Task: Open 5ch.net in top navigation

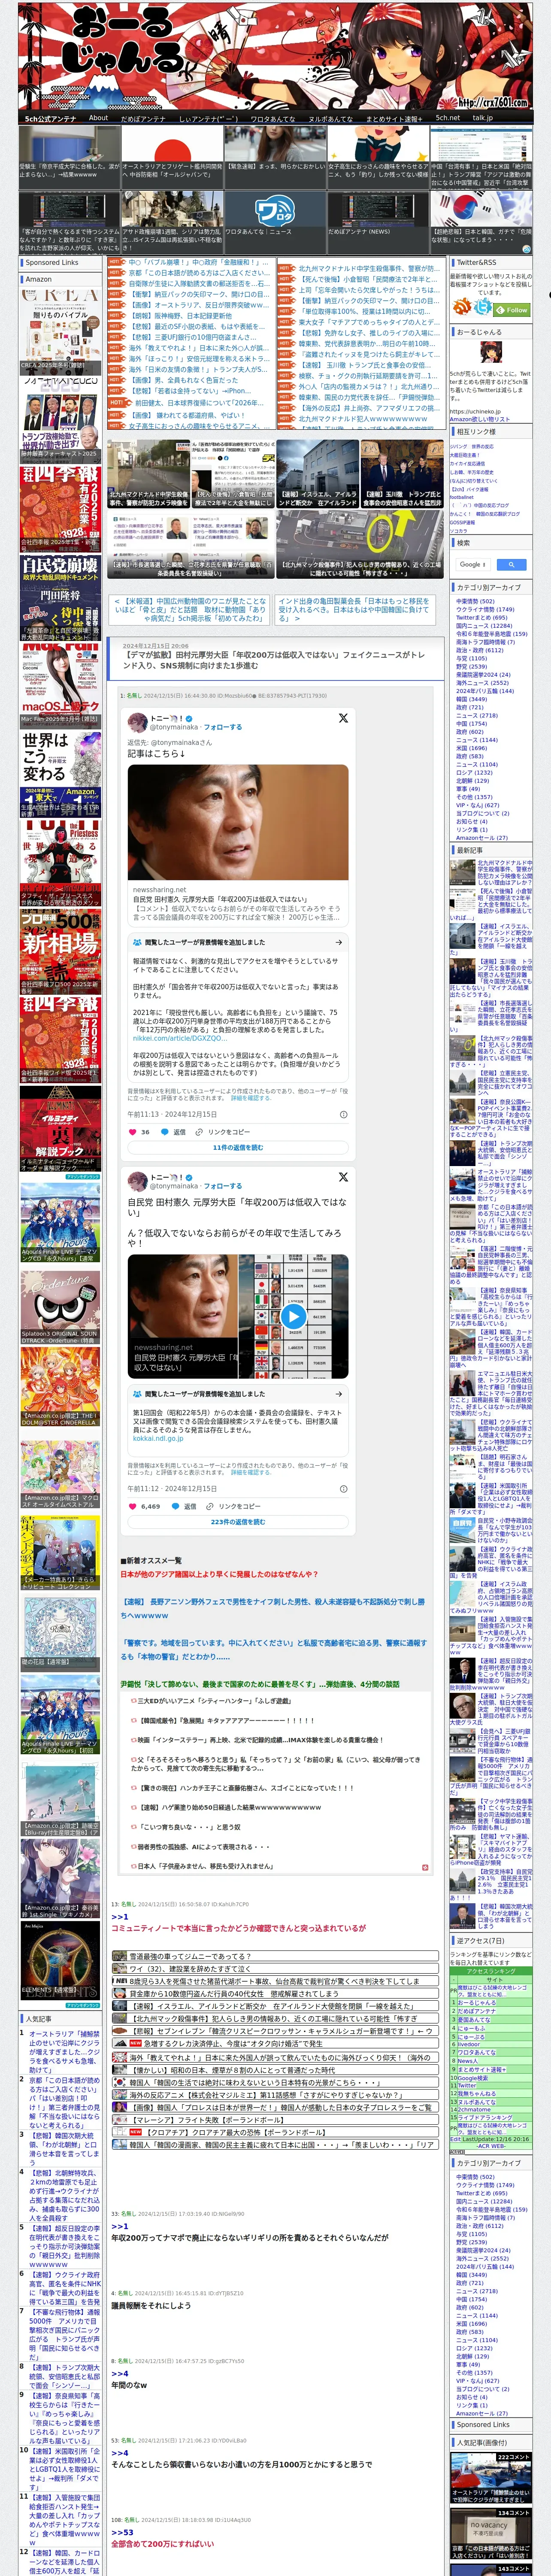Action: [x=448, y=118]
